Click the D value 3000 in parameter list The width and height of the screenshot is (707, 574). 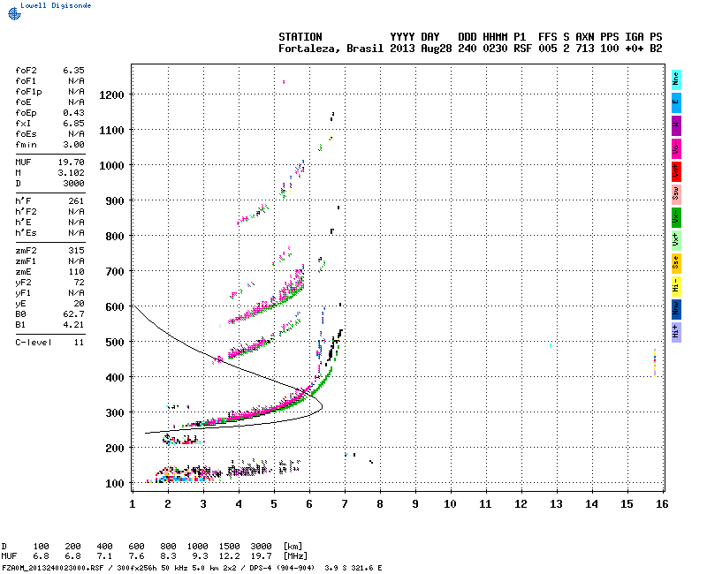click(x=73, y=184)
